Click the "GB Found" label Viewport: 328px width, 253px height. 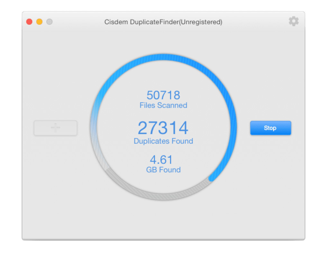[x=163, y=170]
